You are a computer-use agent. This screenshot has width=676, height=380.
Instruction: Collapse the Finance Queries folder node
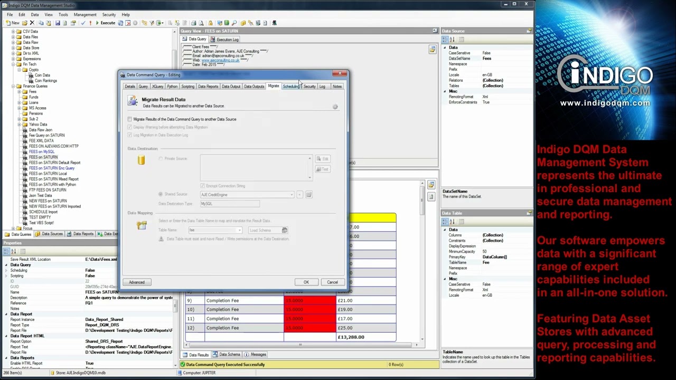coord(13,86)
